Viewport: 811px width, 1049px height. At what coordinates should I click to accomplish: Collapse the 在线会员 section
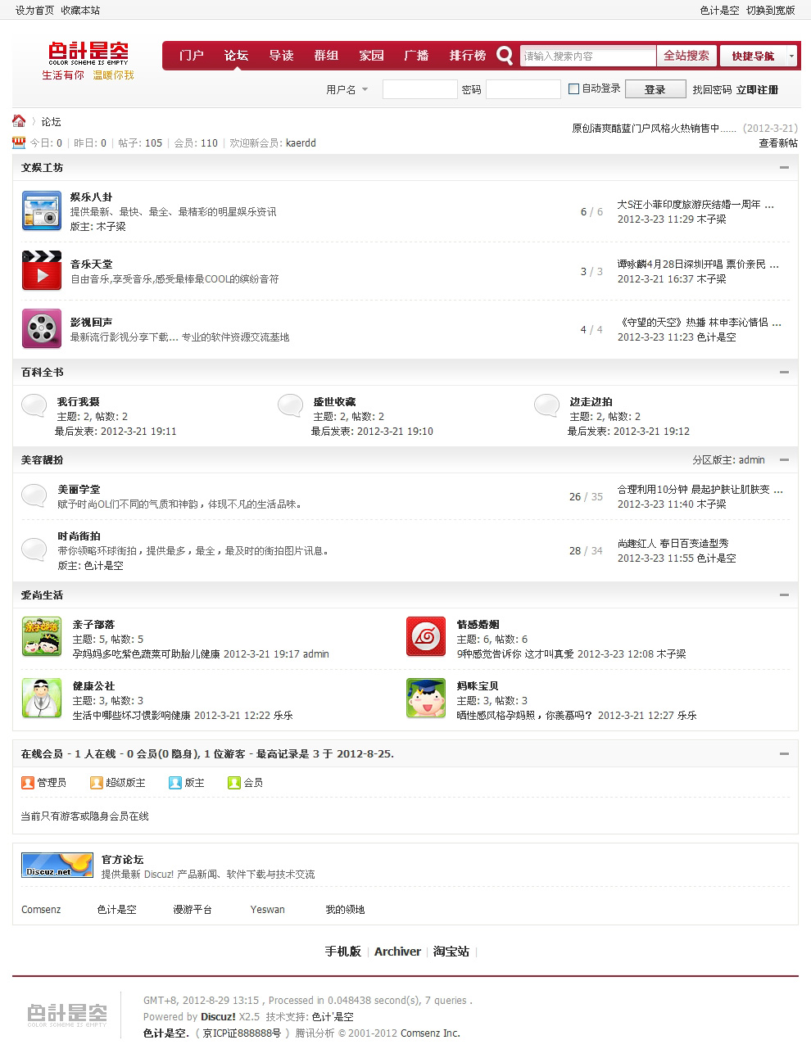coord(784,753)
